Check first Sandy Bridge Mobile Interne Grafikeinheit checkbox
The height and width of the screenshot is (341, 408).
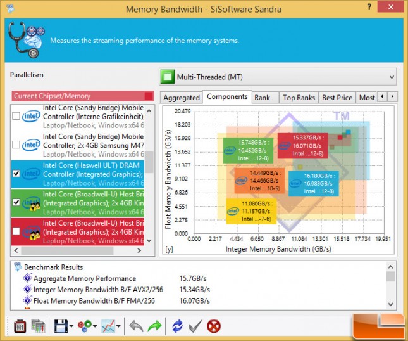tap(16, 116)
